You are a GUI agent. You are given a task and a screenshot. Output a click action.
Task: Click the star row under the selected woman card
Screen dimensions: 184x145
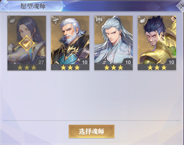click(x=27, y=68)
